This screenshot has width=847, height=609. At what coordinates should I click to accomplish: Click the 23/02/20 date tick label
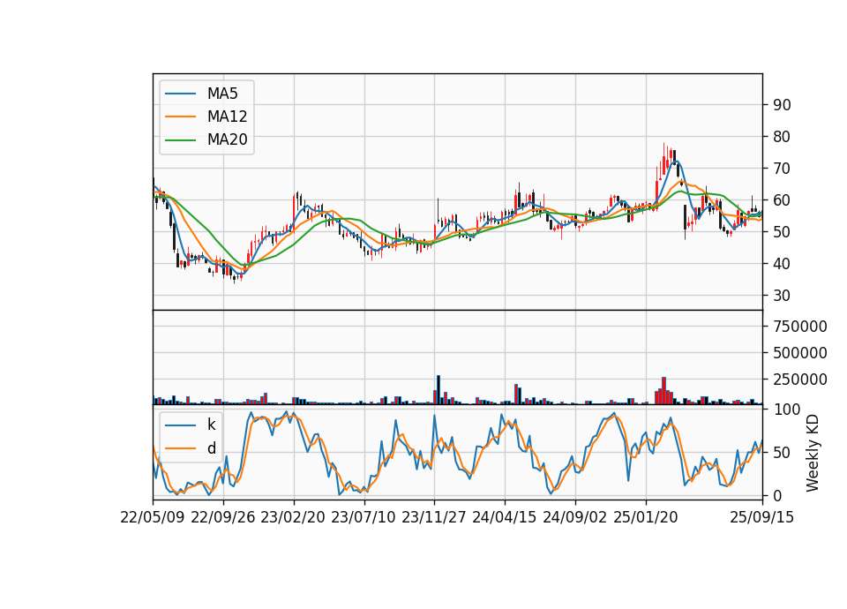click(x=293, y=518)
